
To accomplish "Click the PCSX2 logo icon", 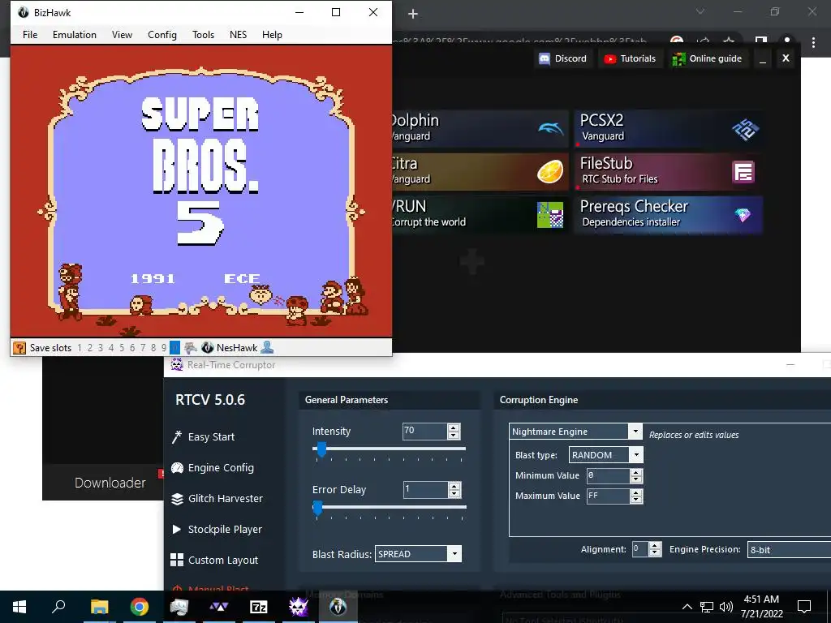I will pos(745,129).
